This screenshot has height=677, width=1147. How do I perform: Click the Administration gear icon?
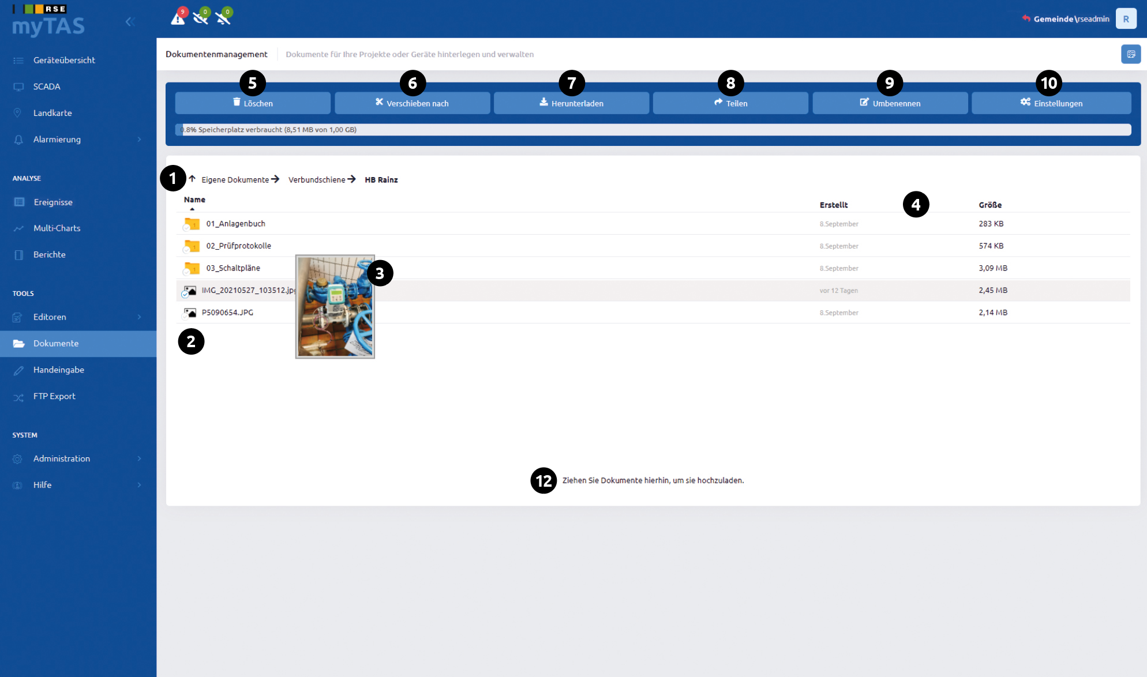[17, 459]
